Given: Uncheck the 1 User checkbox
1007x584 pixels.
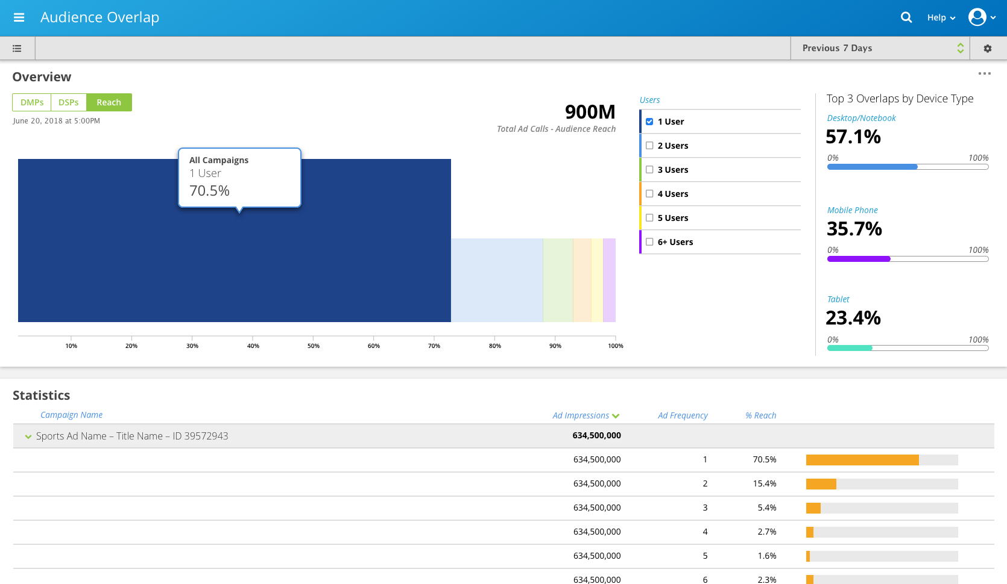Looking at the screenshot, I should [649, 122].
